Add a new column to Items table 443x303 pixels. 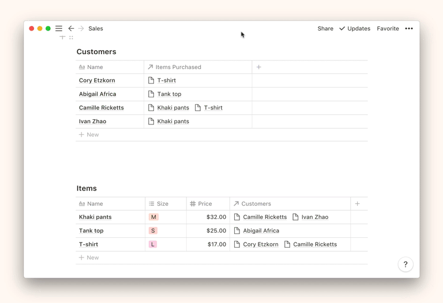tap(358, 204)
